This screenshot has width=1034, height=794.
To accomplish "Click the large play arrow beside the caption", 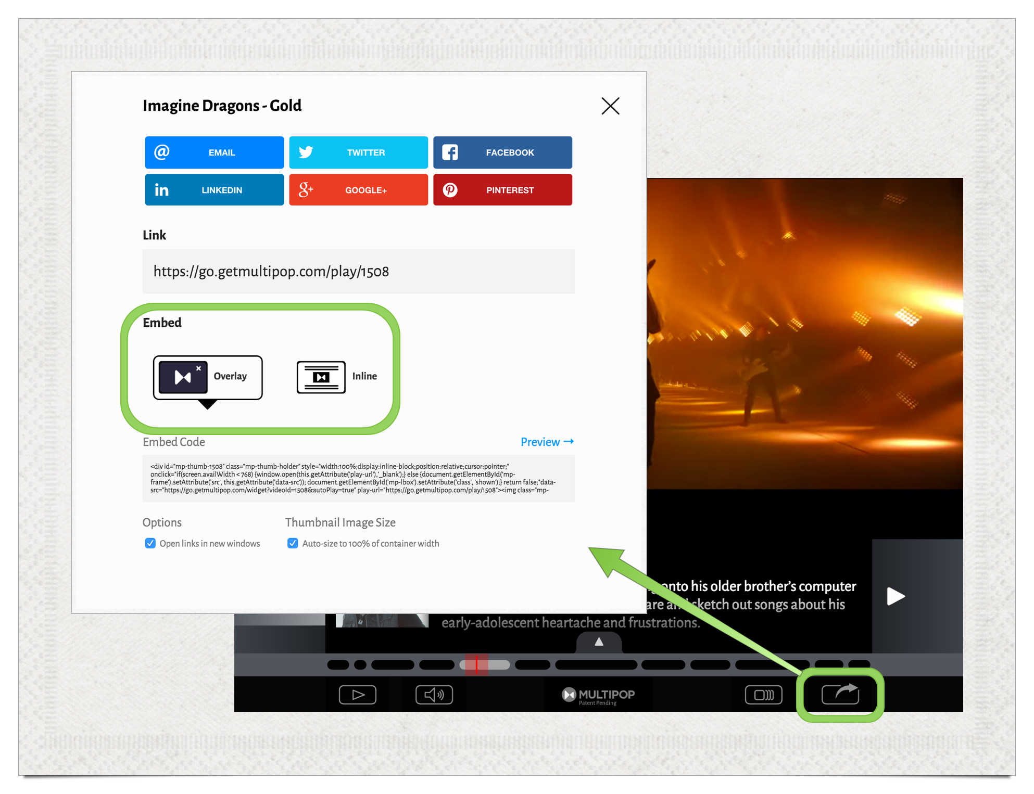I will click(896, 596).
